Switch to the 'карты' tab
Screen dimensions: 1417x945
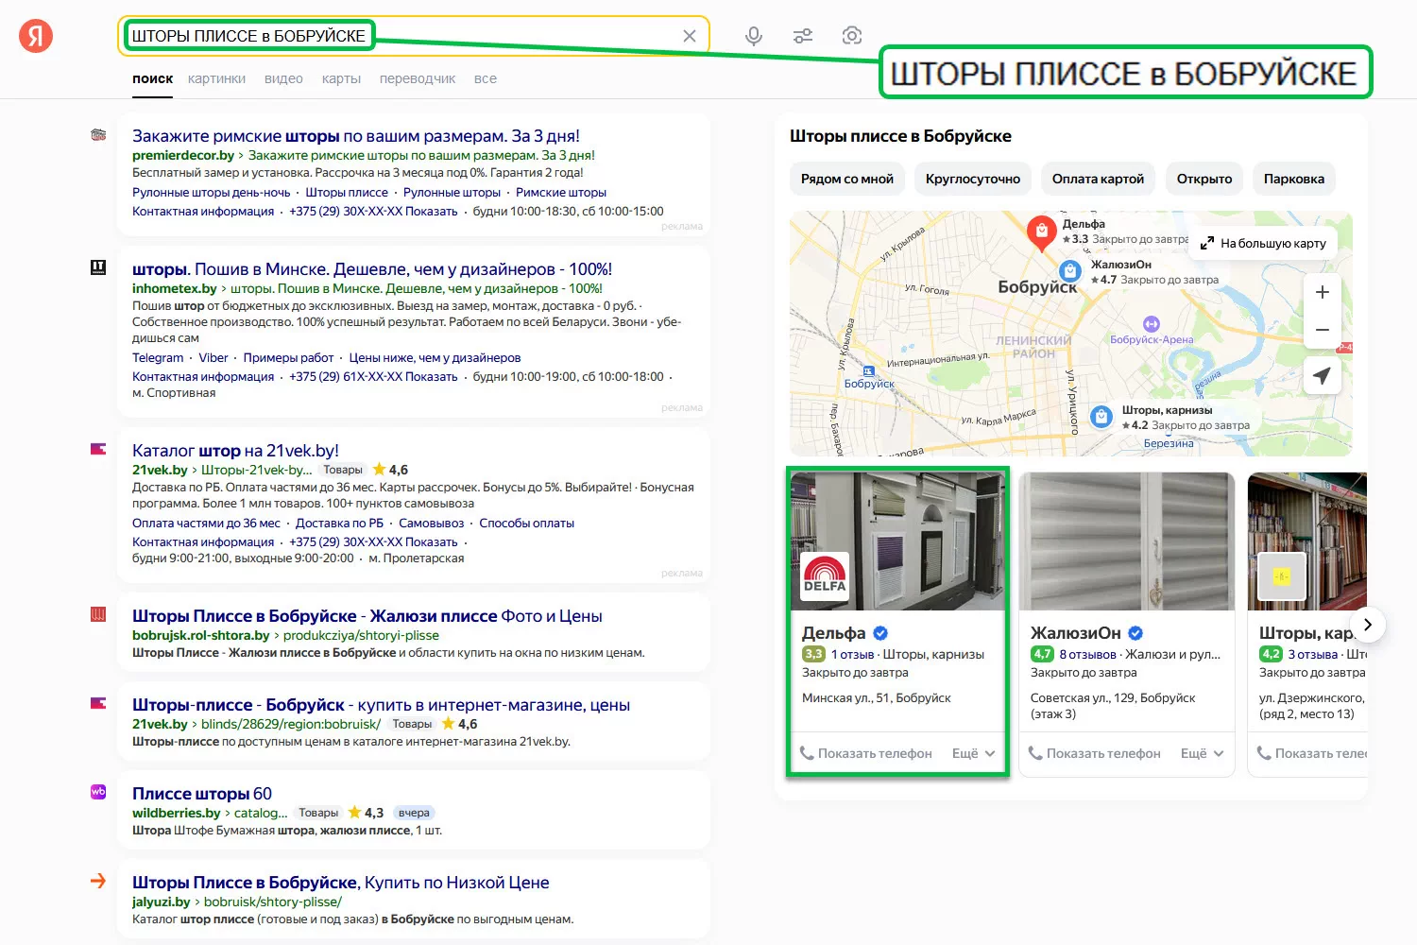(341, 78)
